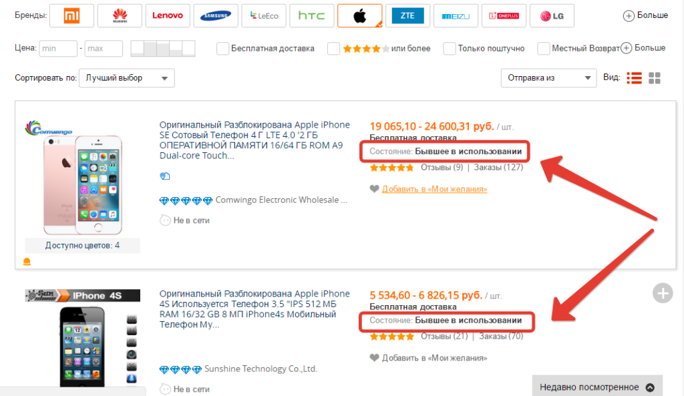View the iPhone 4S Отзывы (21)

(444, 337)
